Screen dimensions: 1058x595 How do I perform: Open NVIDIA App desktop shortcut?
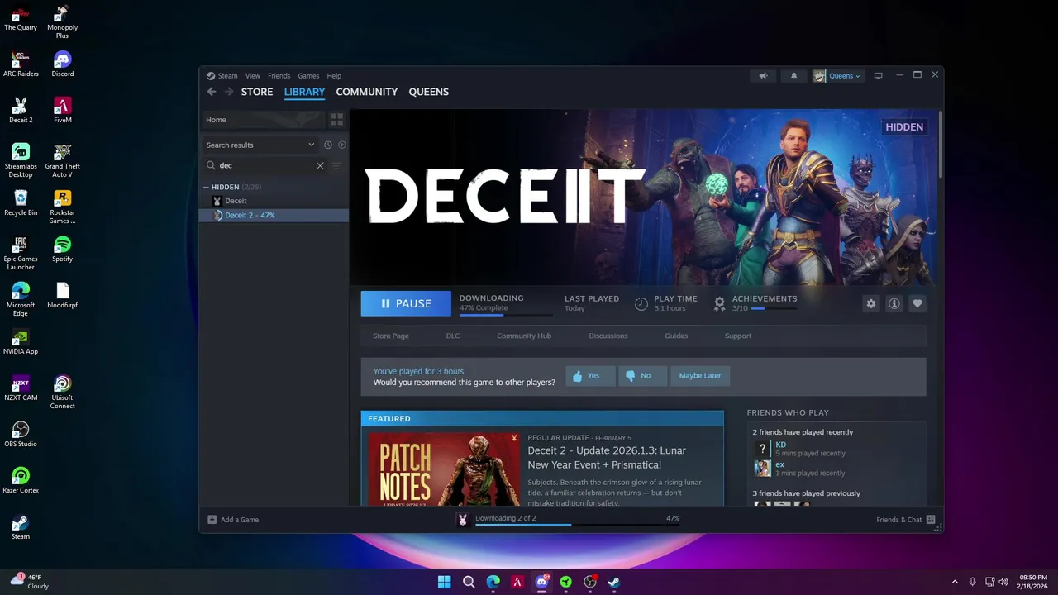(21, 341)
